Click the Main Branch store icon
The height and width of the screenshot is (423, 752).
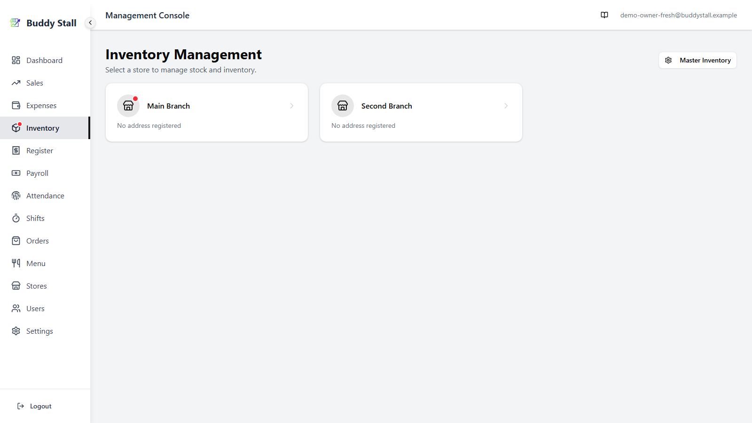(128, 106)
